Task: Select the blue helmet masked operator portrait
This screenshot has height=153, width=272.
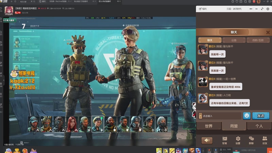Action: pos(136,124)
